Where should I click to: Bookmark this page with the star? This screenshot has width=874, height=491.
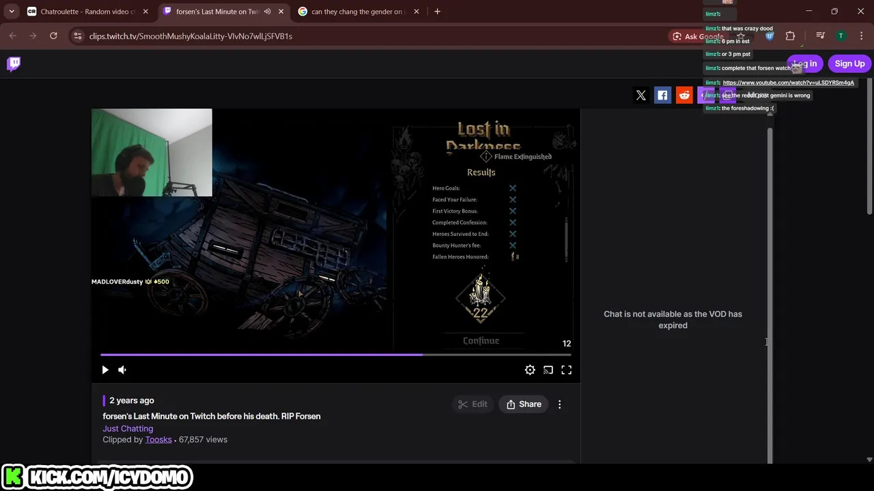tap(741, 36)
